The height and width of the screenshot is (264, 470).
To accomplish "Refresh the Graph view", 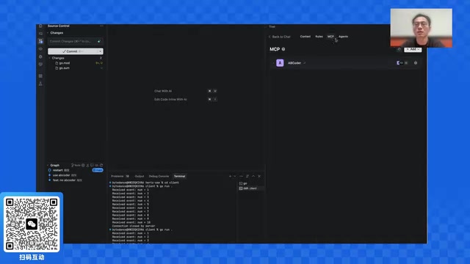I will [101, 165].
